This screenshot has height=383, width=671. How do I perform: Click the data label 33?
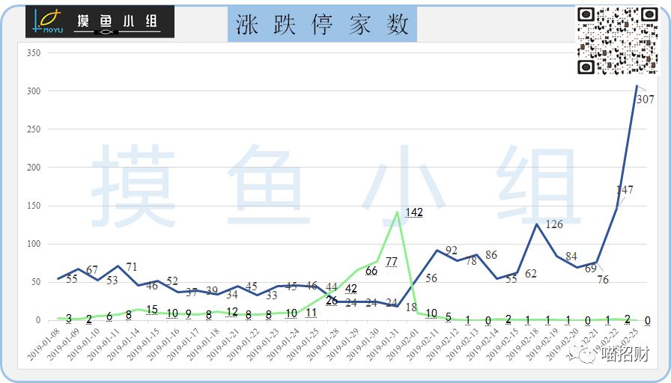pyautogui.click(x=271, y=295)
